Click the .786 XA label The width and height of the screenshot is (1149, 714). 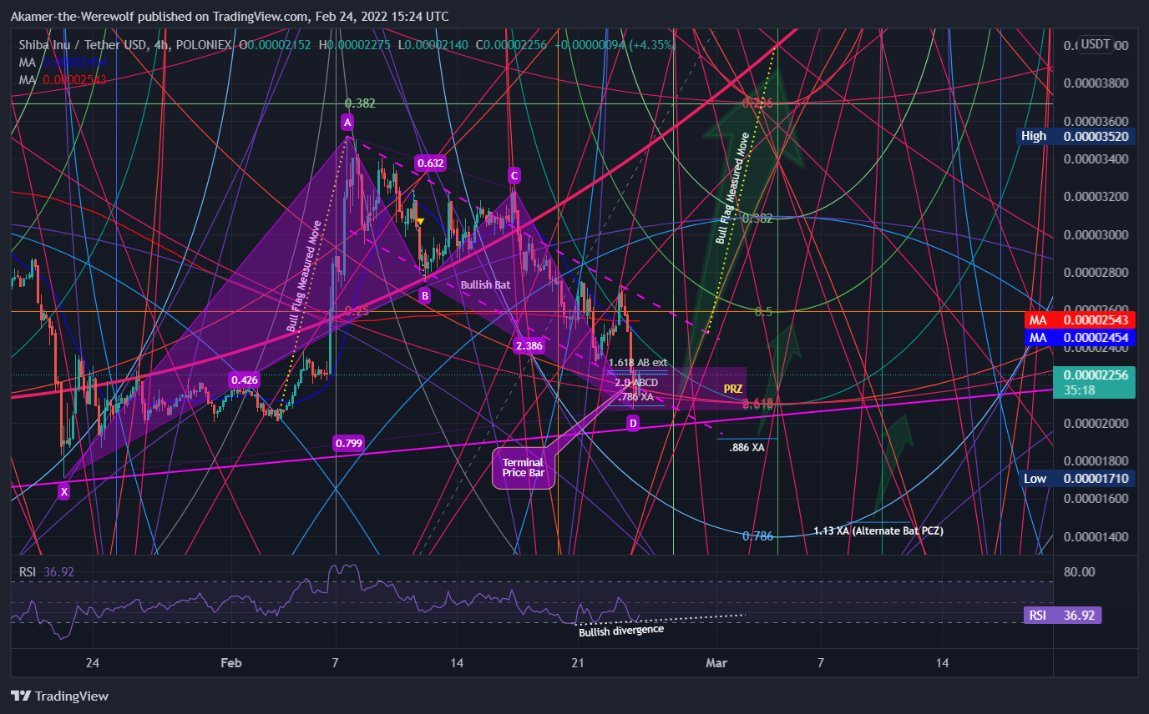click(635, 396)
